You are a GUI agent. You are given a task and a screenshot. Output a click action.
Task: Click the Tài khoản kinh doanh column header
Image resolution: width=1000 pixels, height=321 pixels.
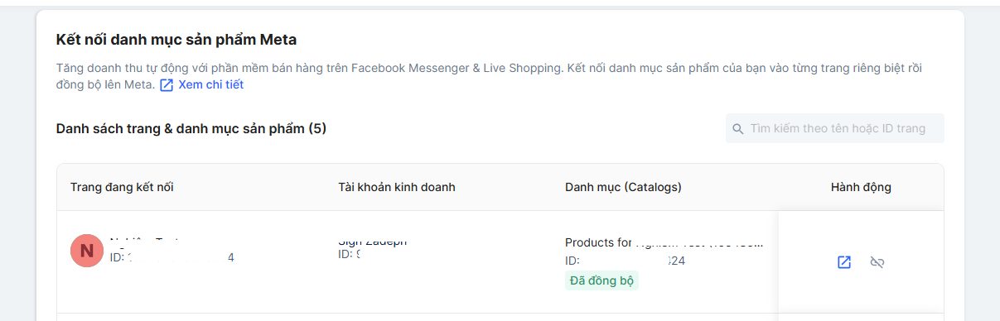tap(397, 187)
